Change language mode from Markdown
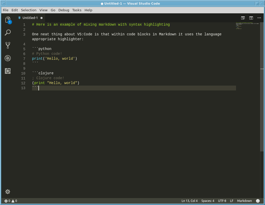 pos(244,201)
